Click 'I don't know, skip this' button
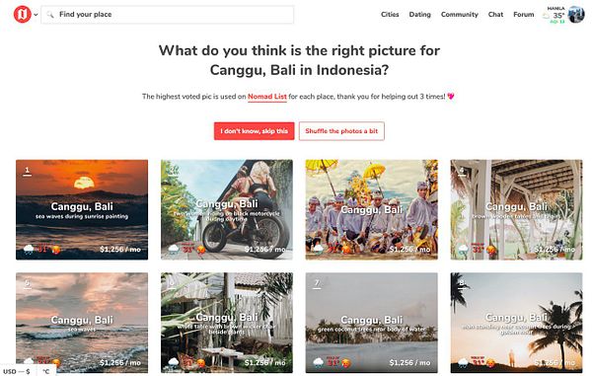 tap(255, 131)
